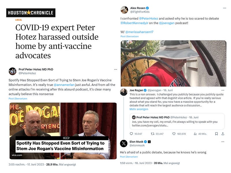This screenshot has width=231, height=173.
Task: Bookmark Joe Rogan's tweet
Action: click(216, 134)
